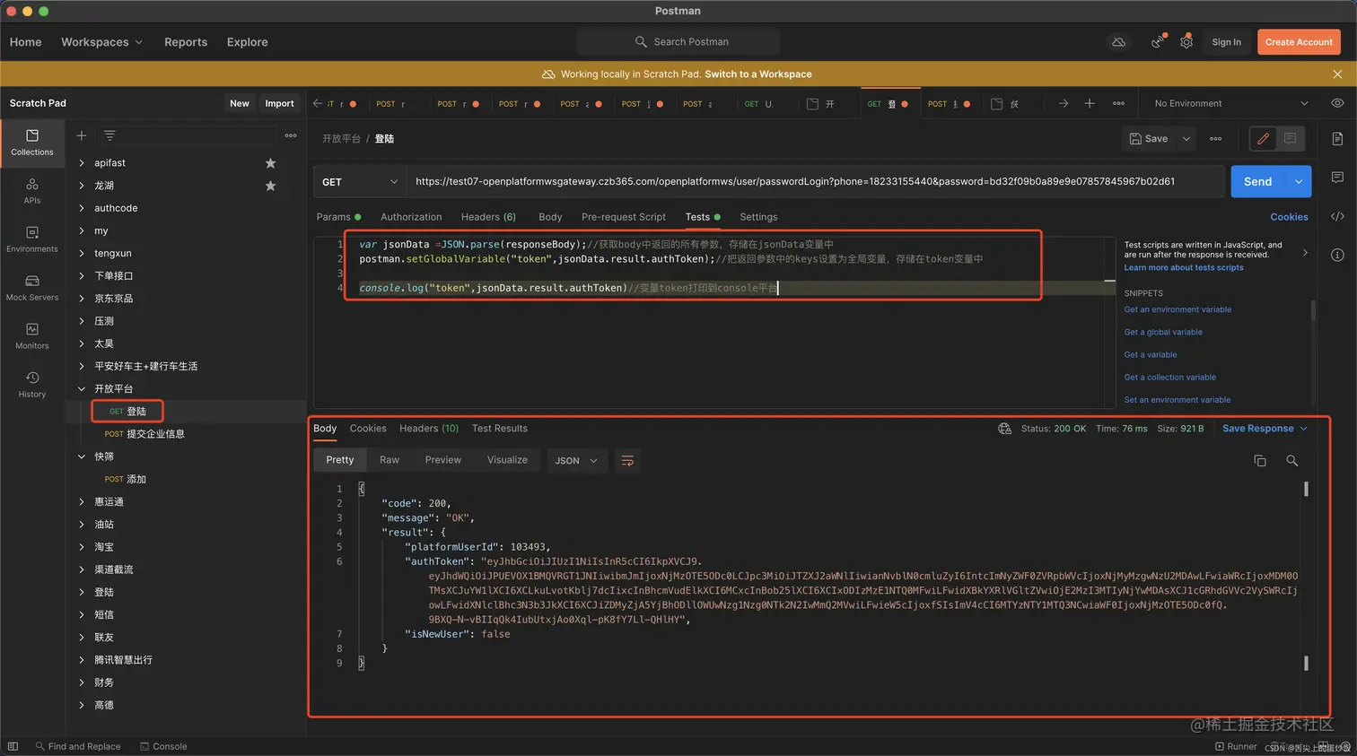Switch to the Settings request tab
This screenshot has width=1357, height=756.
(758, 217)
